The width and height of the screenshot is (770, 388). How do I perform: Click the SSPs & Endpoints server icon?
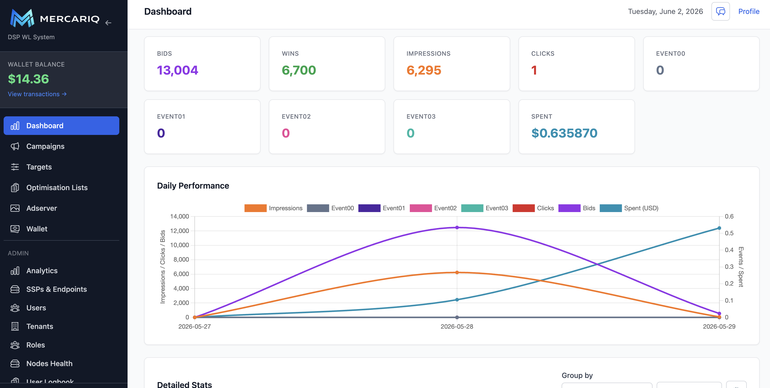15,289
